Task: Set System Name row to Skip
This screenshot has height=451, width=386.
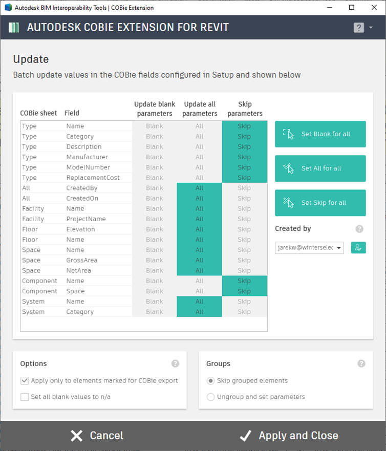Action: (x=244, y=302)
